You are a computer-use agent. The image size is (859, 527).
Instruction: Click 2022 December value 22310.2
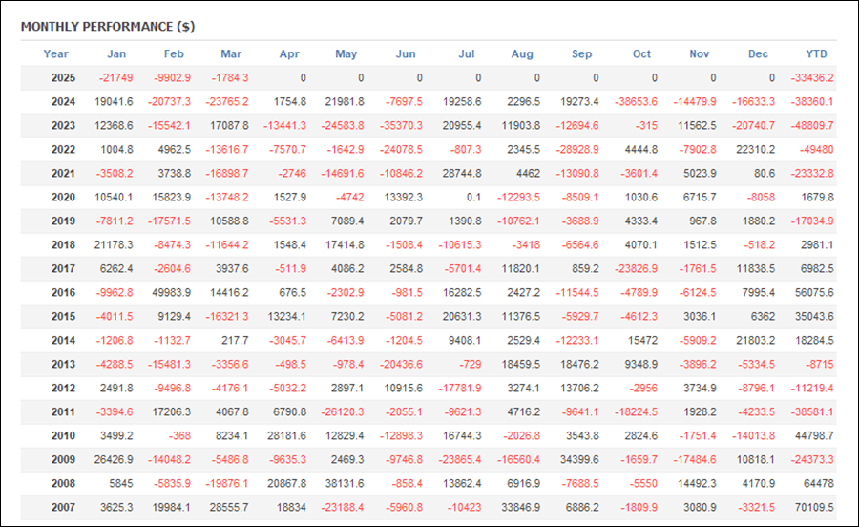[756, 150]
